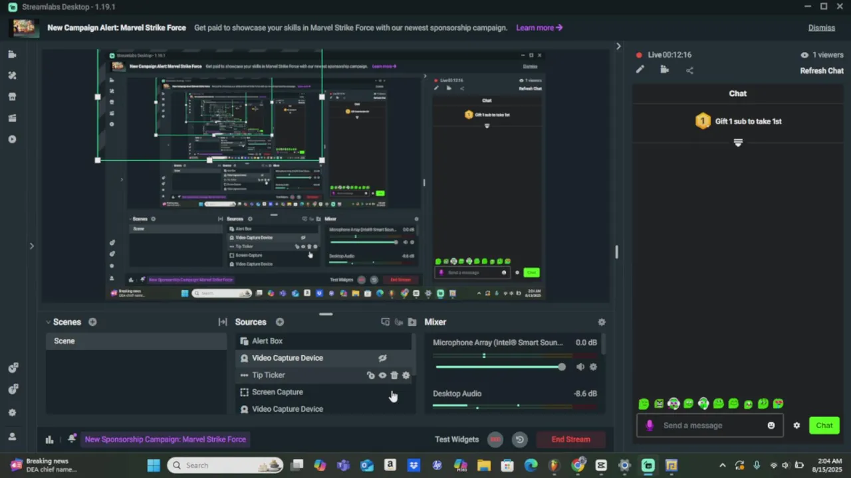Open Microsoft Edge from taskbar
This screenshot has height=478, width=851.
pyautogui.click(x=531, y=465)
